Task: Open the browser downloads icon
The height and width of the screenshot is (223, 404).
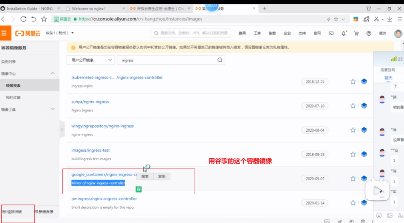Action: 390,19
